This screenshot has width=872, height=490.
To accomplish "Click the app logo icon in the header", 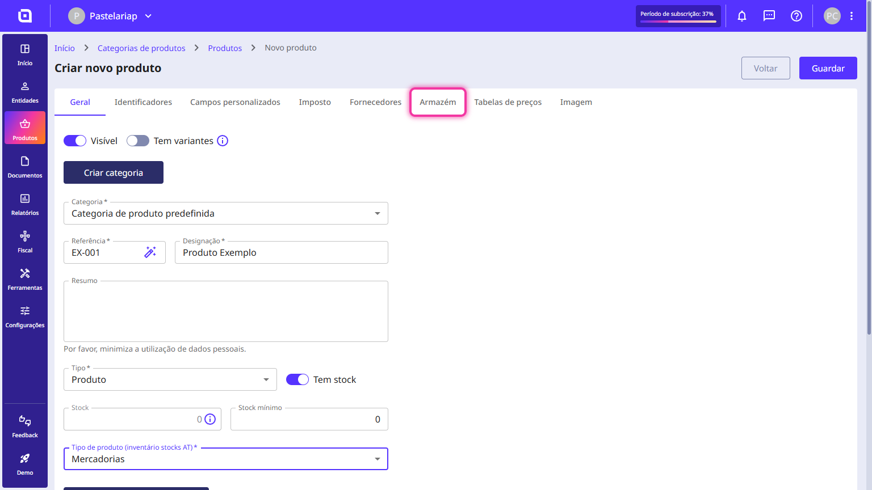I will point(25,16).
